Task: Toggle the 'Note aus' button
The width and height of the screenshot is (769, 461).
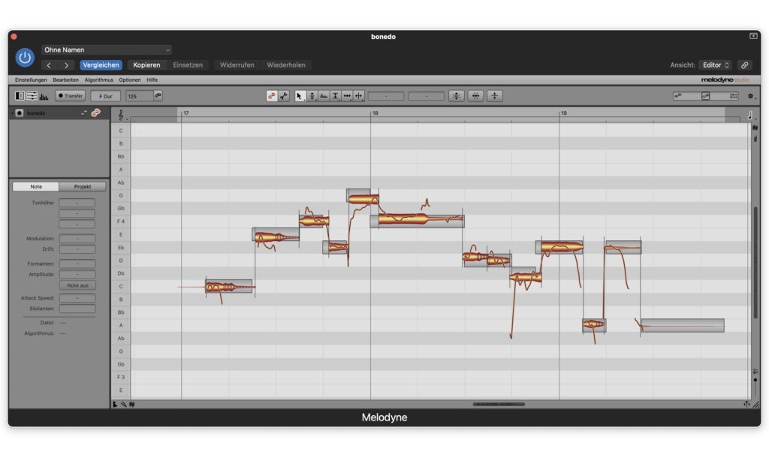Action: pos(77,285)
